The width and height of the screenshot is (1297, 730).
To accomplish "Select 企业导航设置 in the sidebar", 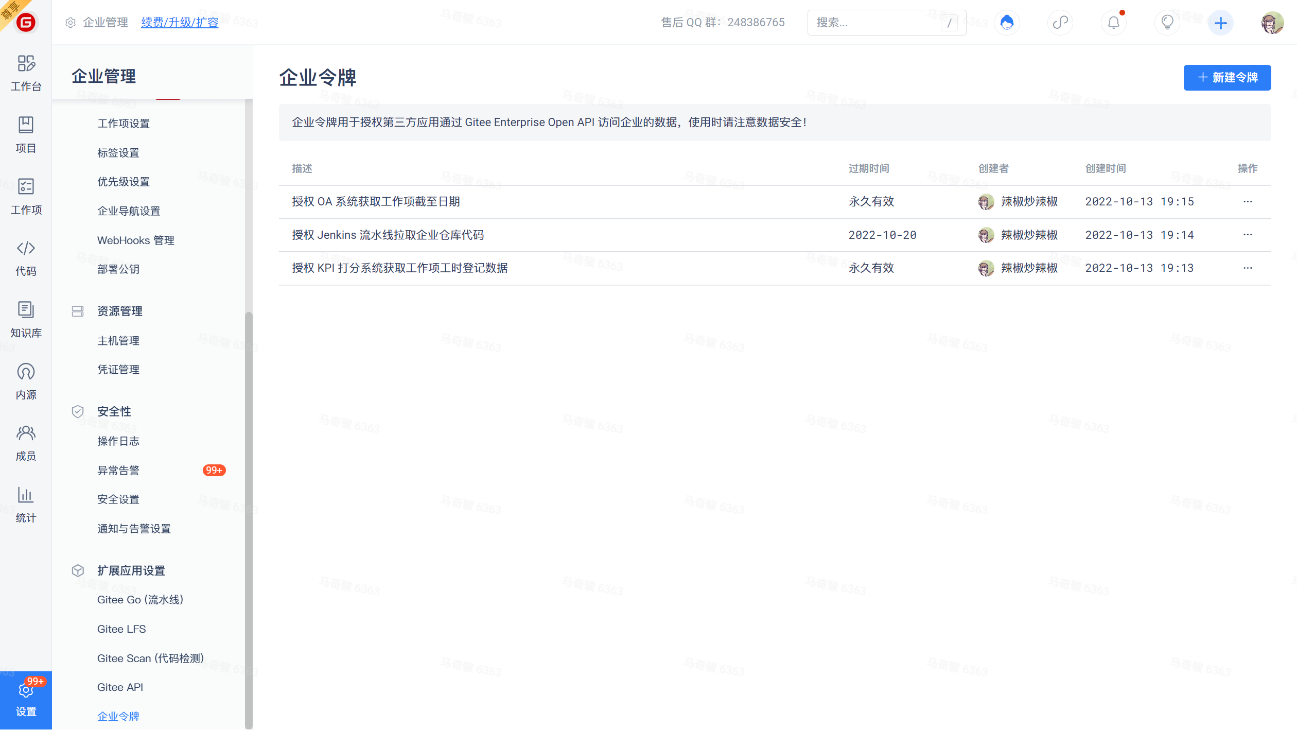I will (129, 211).
